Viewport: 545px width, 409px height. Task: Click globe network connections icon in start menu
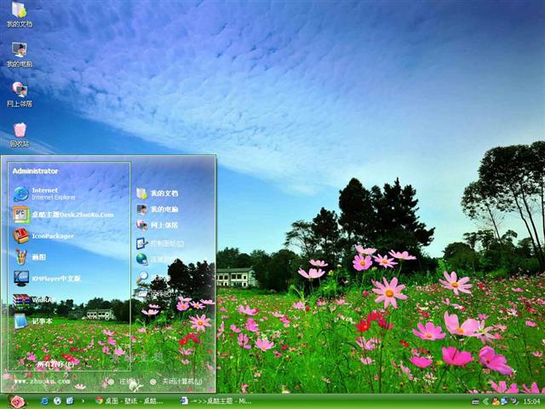(x=142, y=259)
